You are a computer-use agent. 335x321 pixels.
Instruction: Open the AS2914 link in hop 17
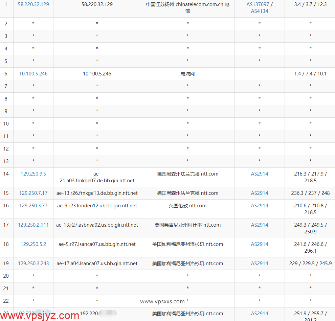pyautogui.click(x=259, y=225)
